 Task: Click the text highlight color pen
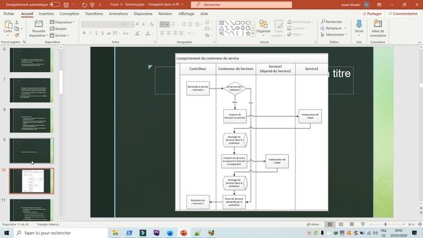(137, 33)
